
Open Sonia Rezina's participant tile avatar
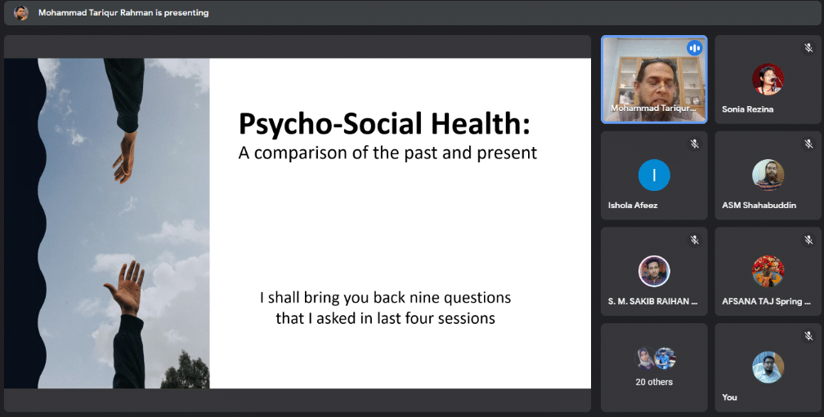[x=768, y=79]
